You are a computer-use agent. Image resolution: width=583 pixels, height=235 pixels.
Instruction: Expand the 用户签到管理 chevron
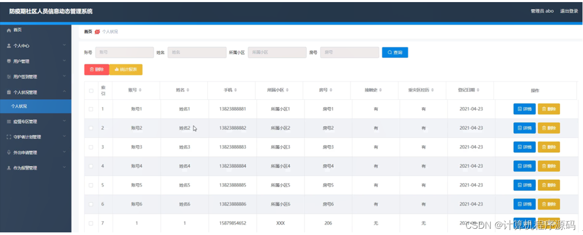click(x=65, y=76)
